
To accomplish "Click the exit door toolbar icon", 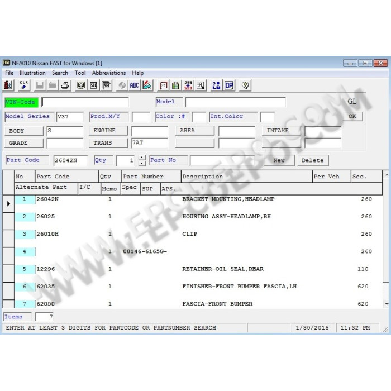I will [x=8, y=85].
